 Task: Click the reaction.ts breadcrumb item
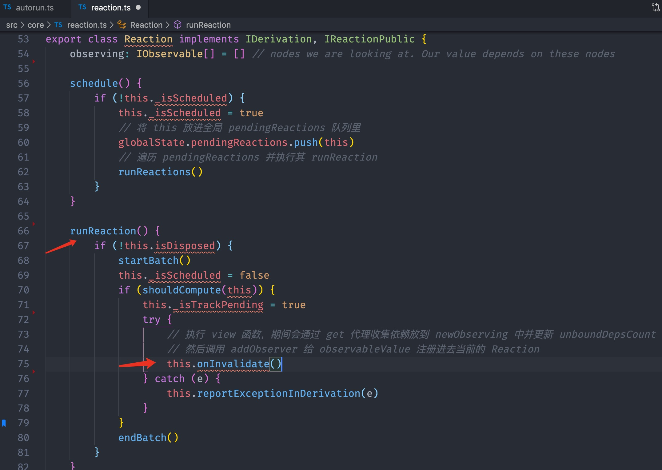pos(87,25)
